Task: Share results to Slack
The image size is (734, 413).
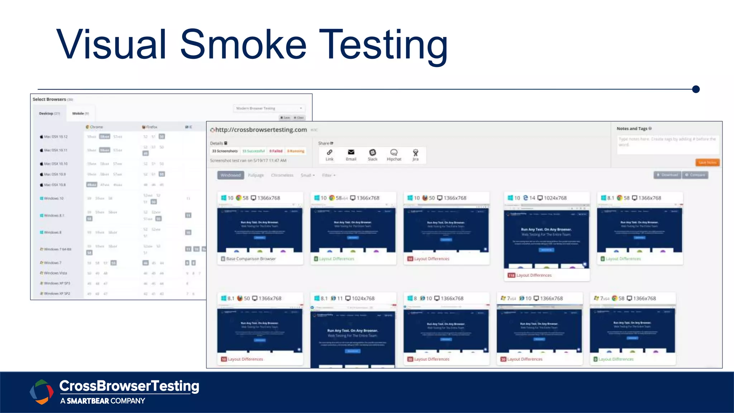Action: 373,152
